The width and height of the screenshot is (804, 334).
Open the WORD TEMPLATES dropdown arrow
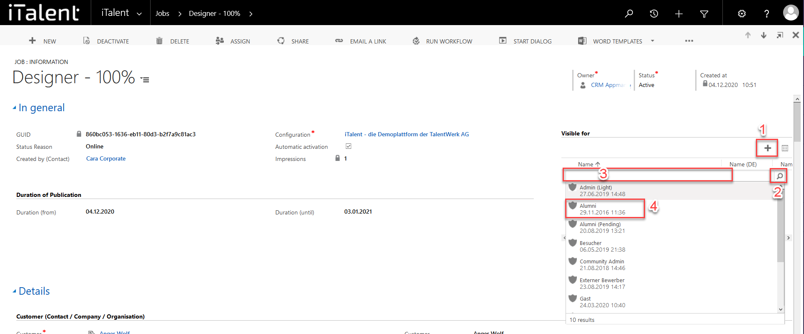[653, 41]
